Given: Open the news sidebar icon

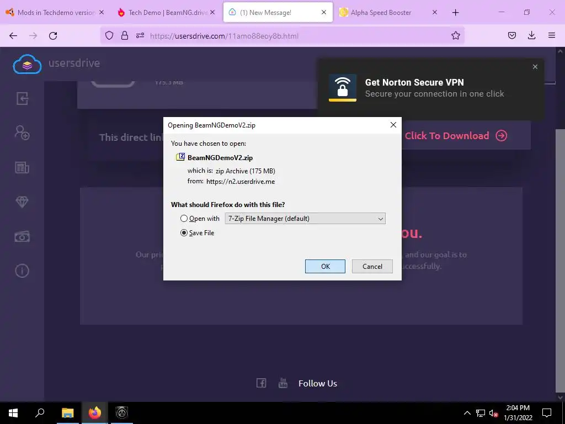Looking at the screenshot, I should 22,168.
